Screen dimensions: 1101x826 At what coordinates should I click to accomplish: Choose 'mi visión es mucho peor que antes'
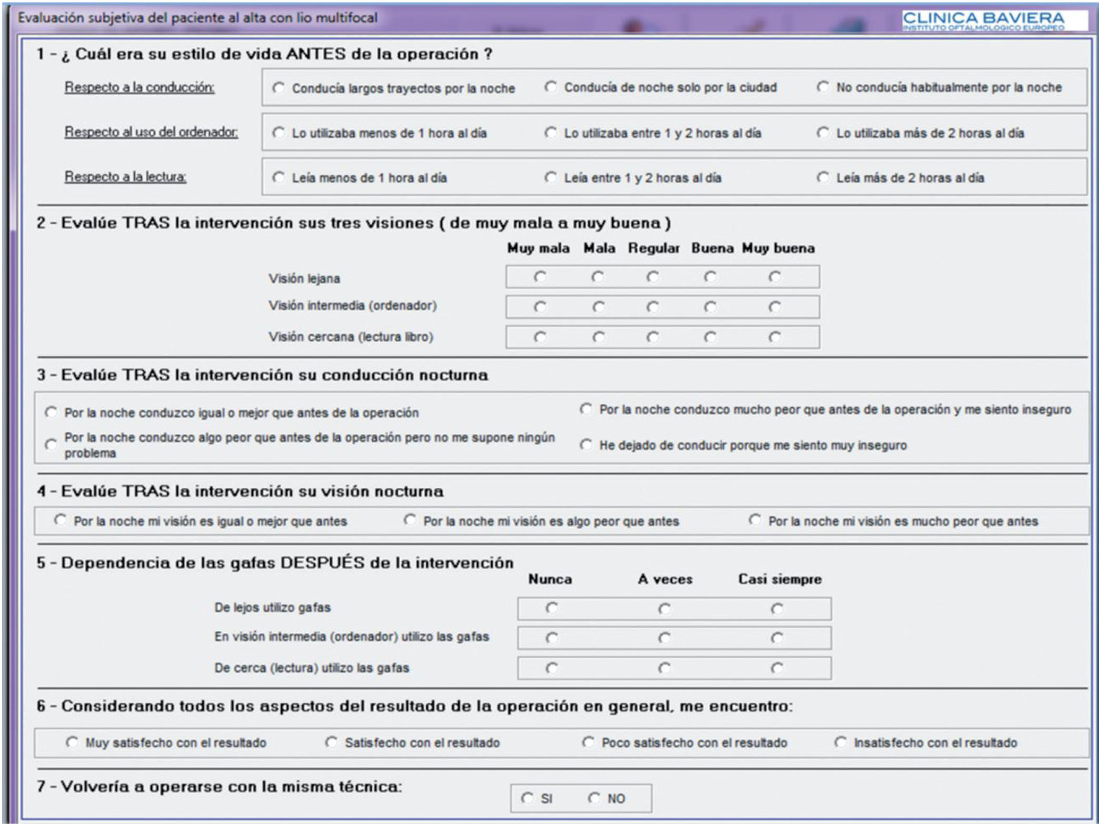pyautogui.click(x=755, y=521)
